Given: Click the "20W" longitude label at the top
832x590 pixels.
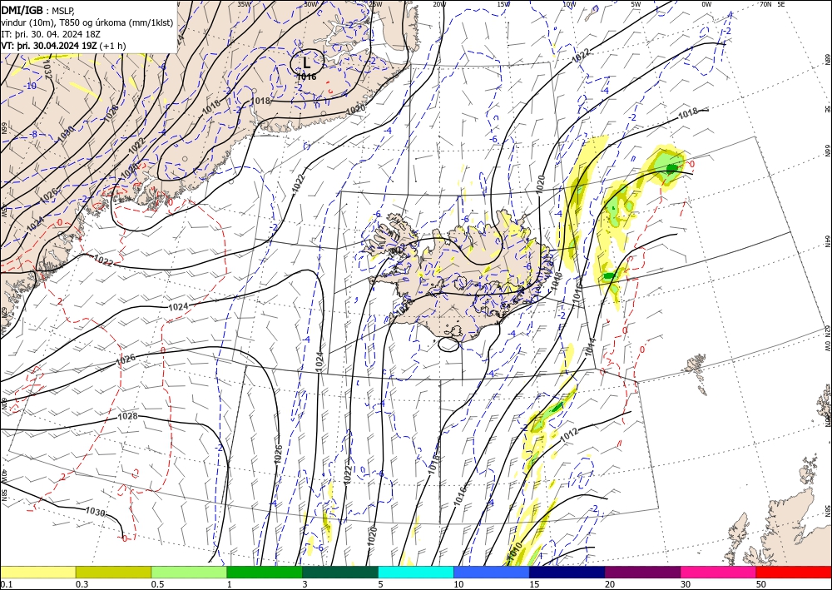Looking at the screenshot, I should (x=438, y=3).
